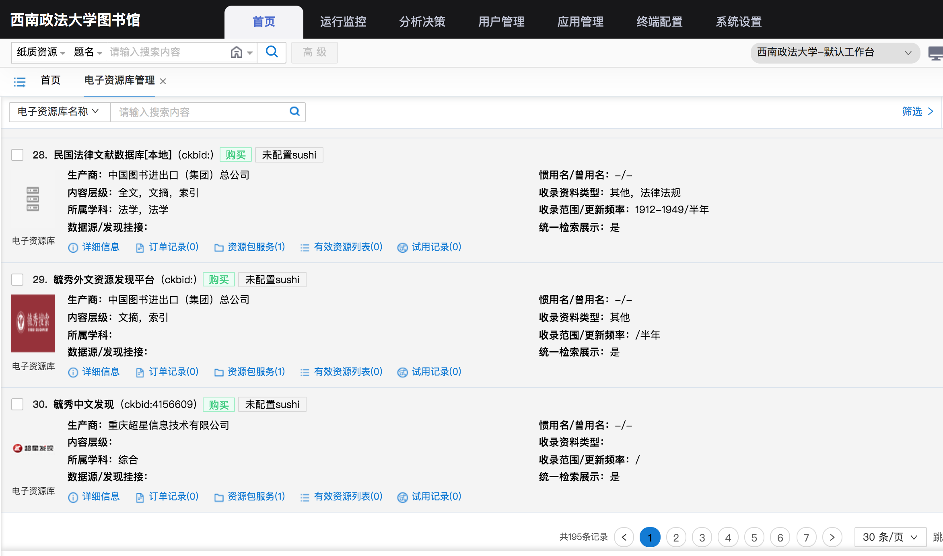This screenshot has height=556, width=943.
Task: Close the 电子资源库管理 tab
Action: (x=163, y=81)
